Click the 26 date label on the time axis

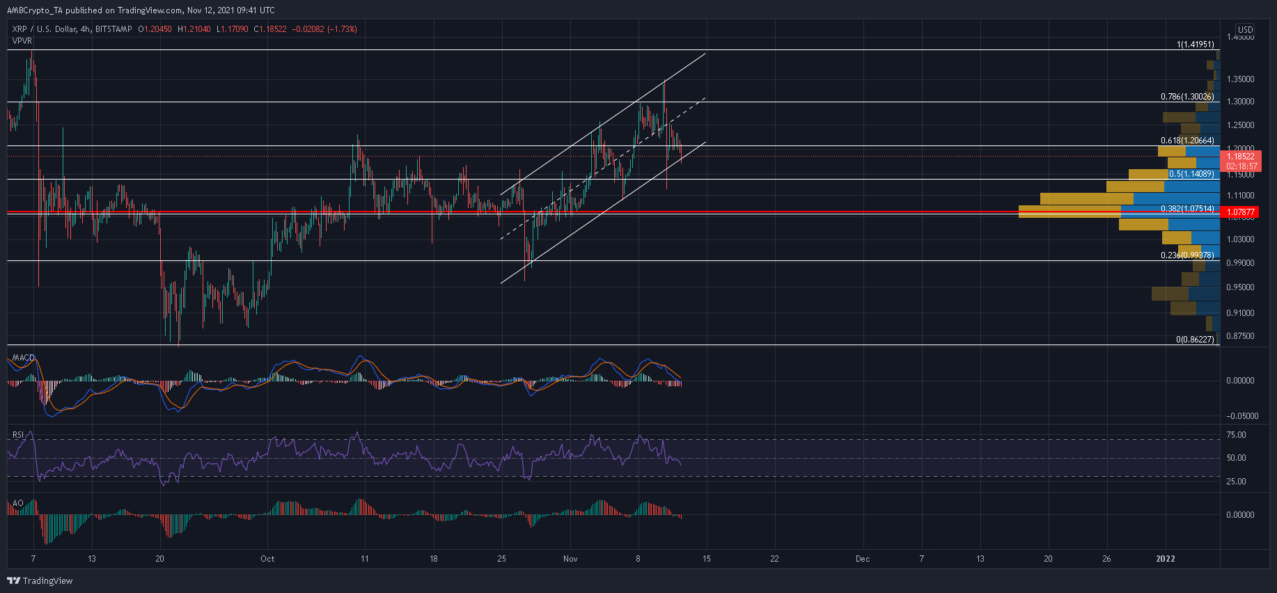(x=1106, y=559)
